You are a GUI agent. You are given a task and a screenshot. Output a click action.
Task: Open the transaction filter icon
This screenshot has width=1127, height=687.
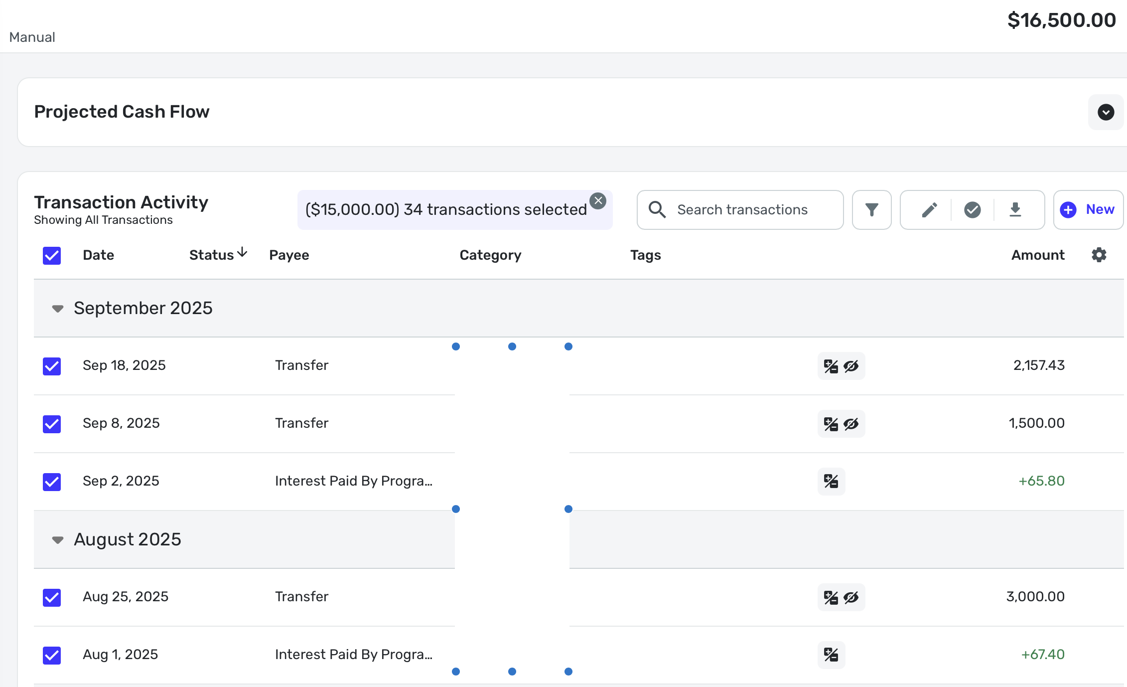point(871,210)
